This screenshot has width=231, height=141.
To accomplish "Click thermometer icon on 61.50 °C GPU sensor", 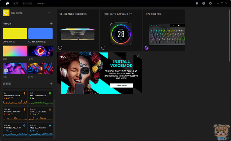I will click(50, 109).
